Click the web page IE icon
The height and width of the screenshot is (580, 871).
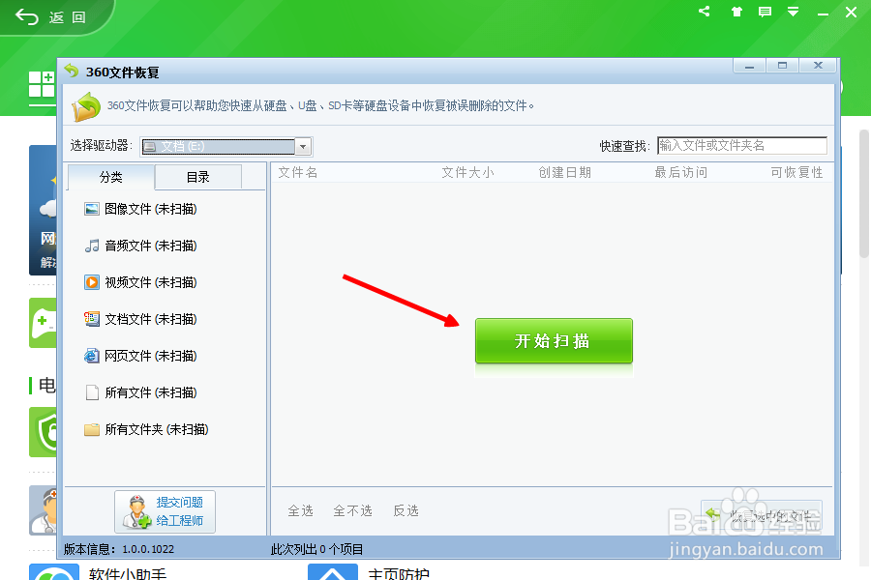click(92, 356)
